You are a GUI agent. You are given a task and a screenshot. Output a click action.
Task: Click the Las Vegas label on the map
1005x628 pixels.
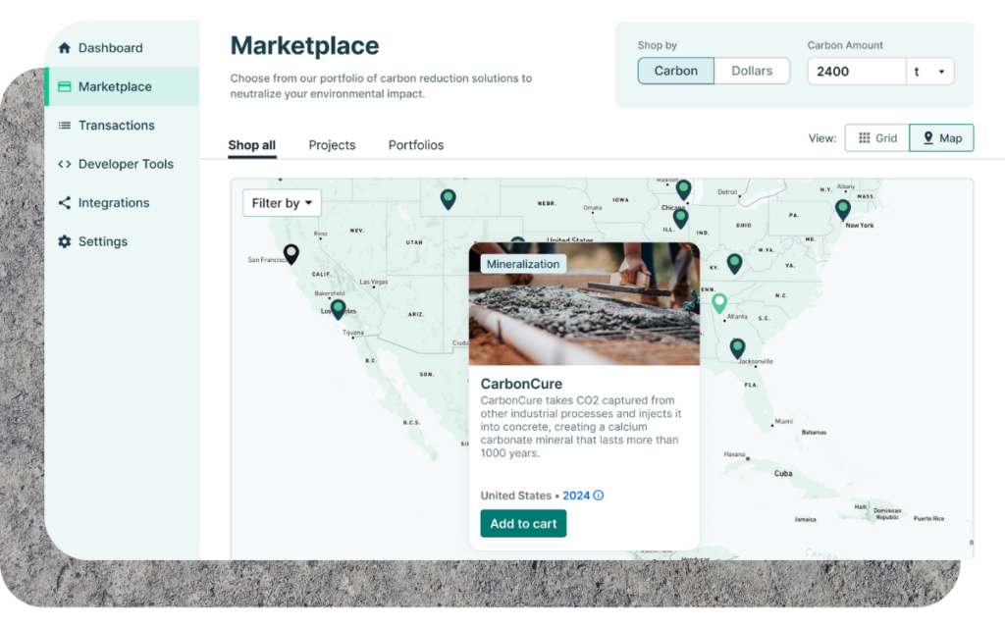click(374, 282)
